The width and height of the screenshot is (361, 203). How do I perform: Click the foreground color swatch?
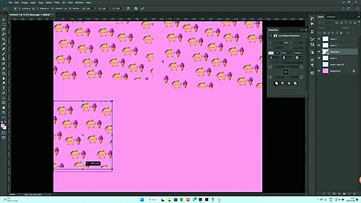point(3,126)
